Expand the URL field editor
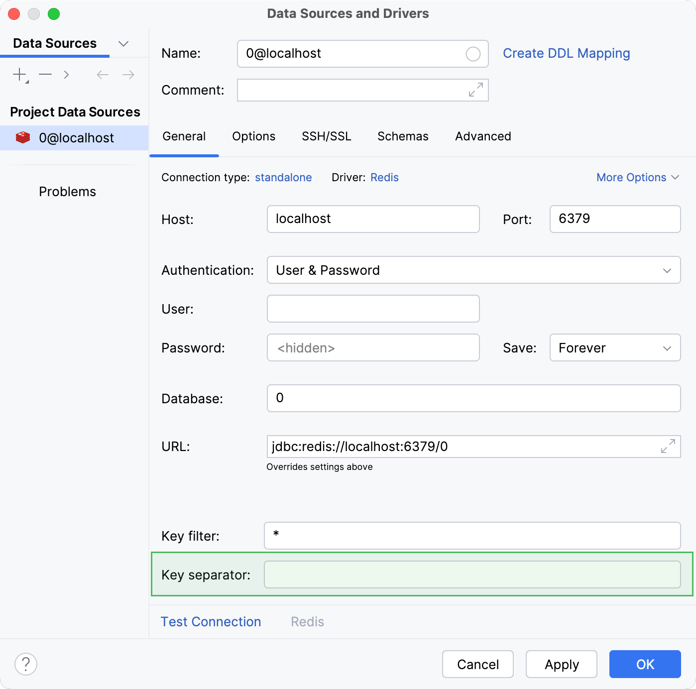The image size is (696, 689). click(668, 447)
